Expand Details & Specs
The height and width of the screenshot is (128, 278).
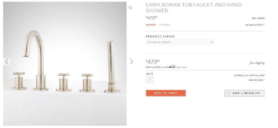(x=255, y=25)
